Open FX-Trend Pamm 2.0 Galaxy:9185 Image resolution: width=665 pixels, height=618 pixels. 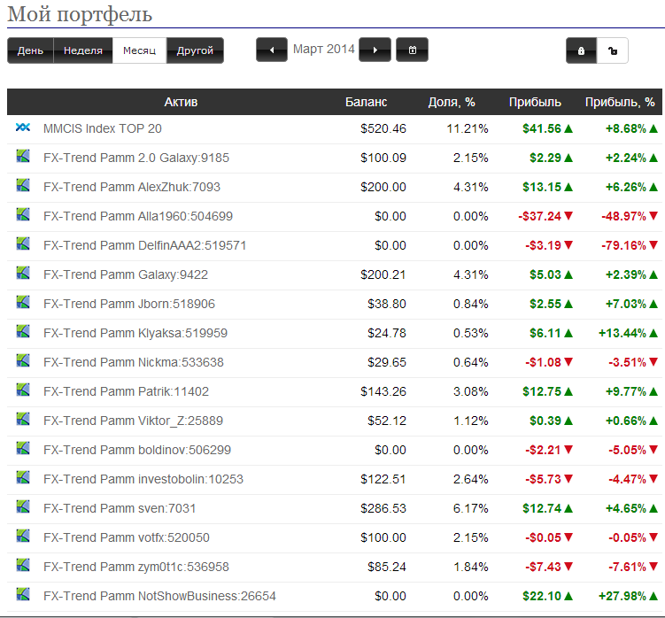(136, 158)
